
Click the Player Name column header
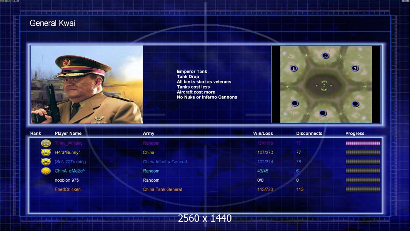tap(68, 133)
